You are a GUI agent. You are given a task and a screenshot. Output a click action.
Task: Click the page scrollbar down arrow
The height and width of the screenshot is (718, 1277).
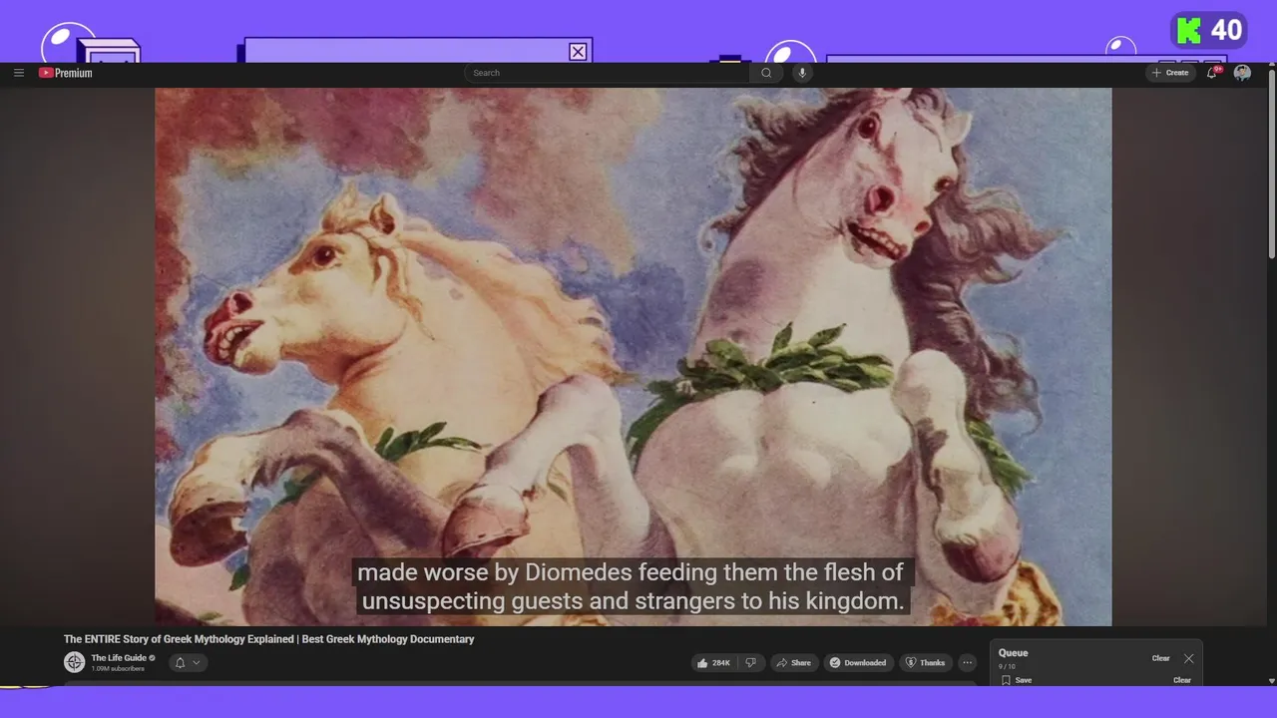(1271, 680)
